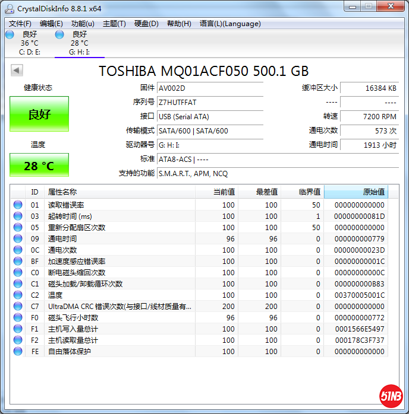Click the green 良好 health status button
Screen dimensions: 409x414
click(x=39, y=114)
